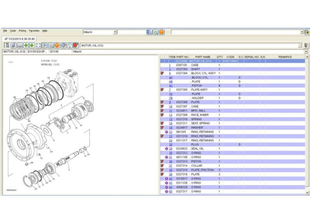
Task: Click the purple marker beside item 22
Action: coord(166,133)
